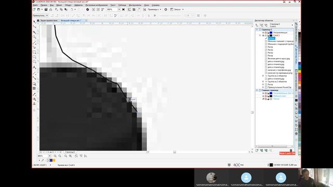
Task: Collapse the Страница 1 tree node
Action: point(257,30)
